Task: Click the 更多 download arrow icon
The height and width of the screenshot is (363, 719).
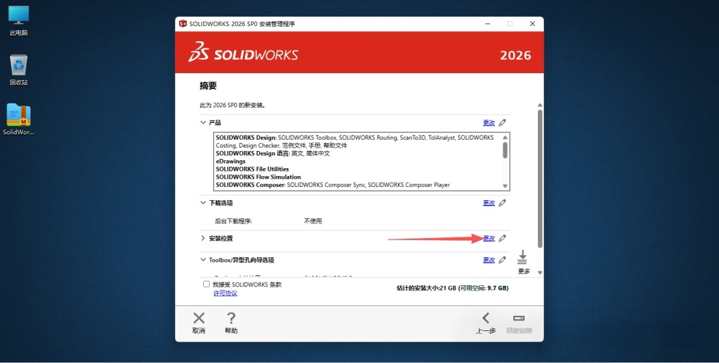Action: [x=523, y=258]
